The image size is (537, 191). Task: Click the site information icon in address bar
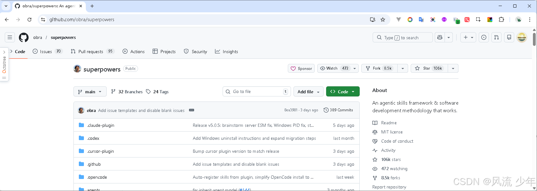click(x=43, y=20)
